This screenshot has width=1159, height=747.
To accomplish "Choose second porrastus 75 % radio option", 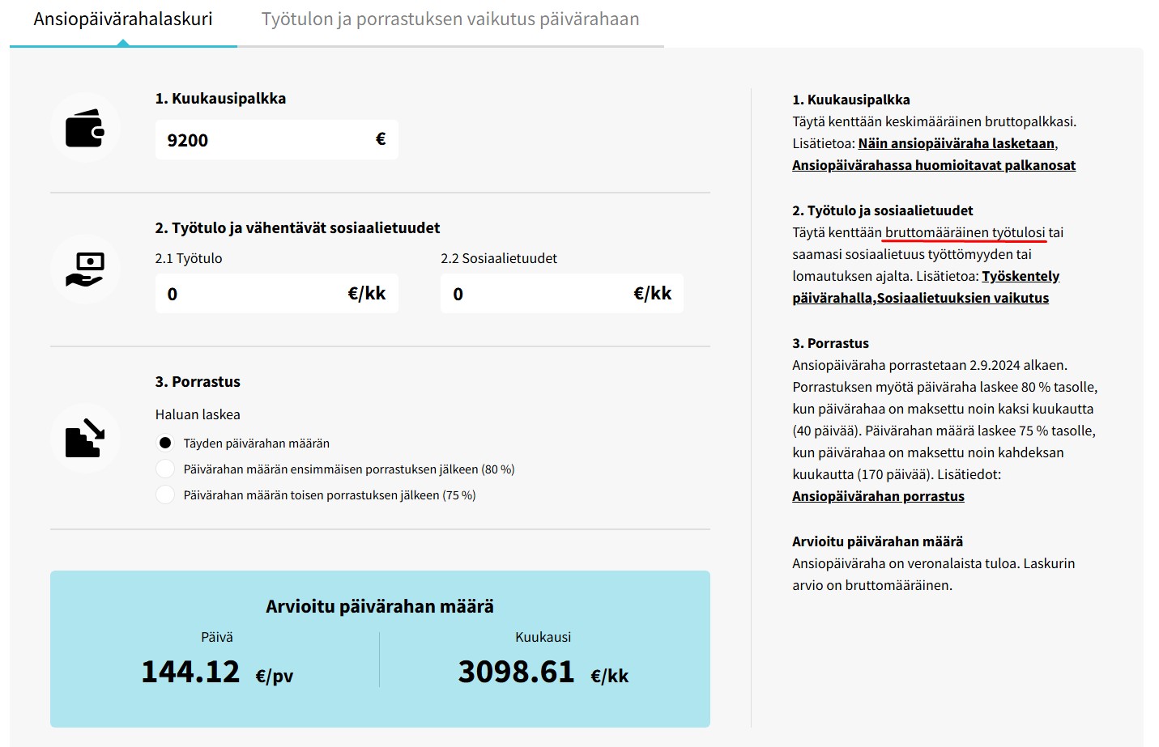I will 165,494.
